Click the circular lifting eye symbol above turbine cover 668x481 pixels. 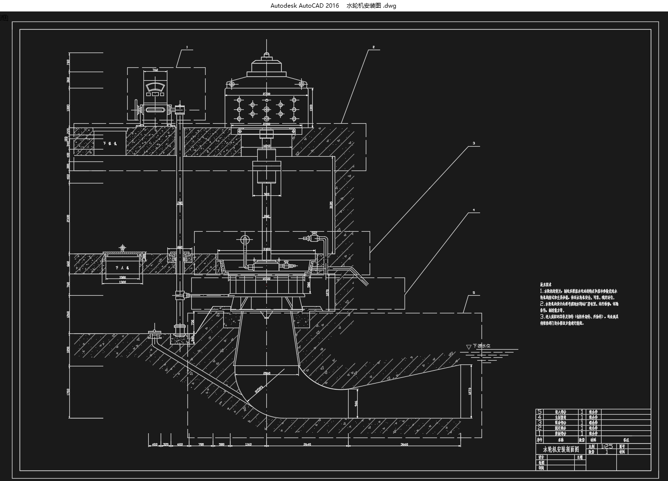(x=245, y=239)
